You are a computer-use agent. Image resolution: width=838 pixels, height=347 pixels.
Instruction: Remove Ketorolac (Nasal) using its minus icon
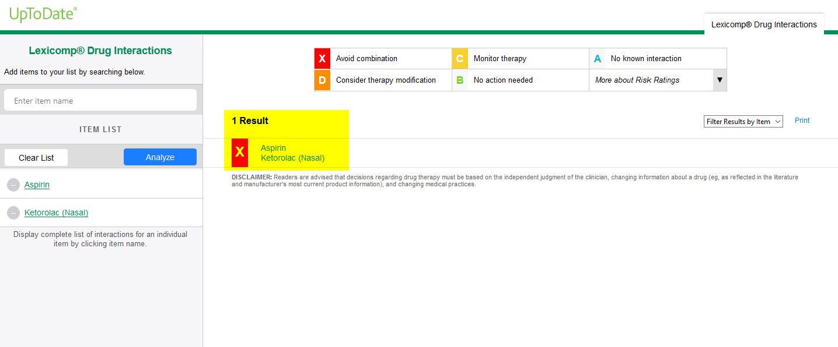13,213
